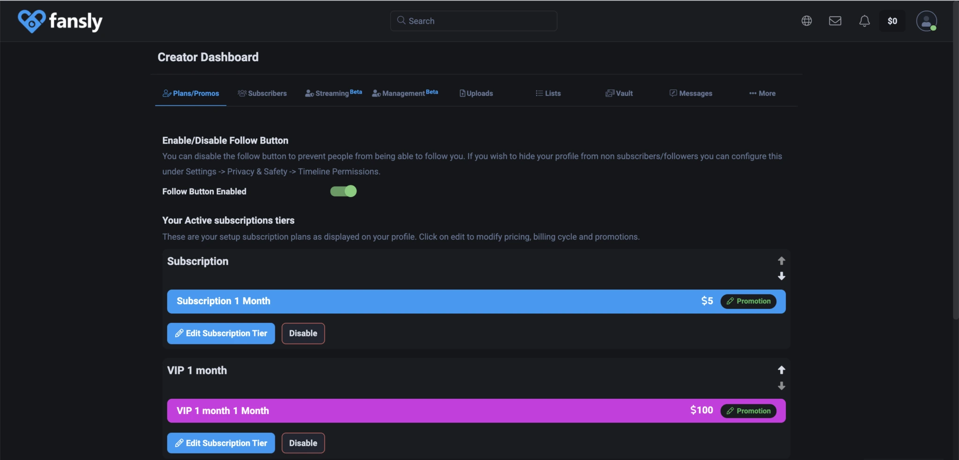Expand the VIP 1 month plan bar

click(x=421, y=411)
